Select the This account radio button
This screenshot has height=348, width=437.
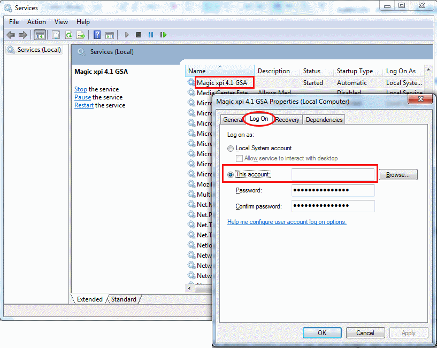[x=230, y=175]
